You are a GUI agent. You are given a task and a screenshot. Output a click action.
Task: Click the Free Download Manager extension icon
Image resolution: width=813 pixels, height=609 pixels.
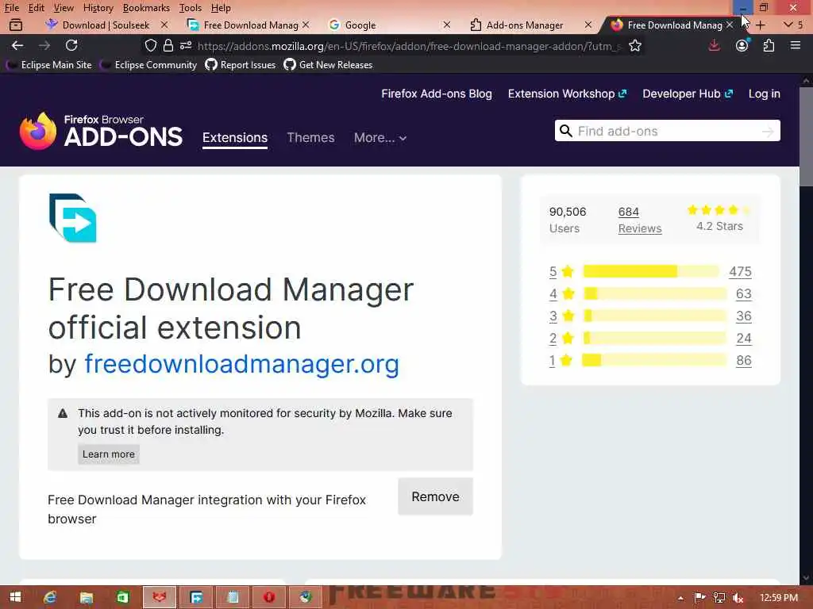pos(72,218)
